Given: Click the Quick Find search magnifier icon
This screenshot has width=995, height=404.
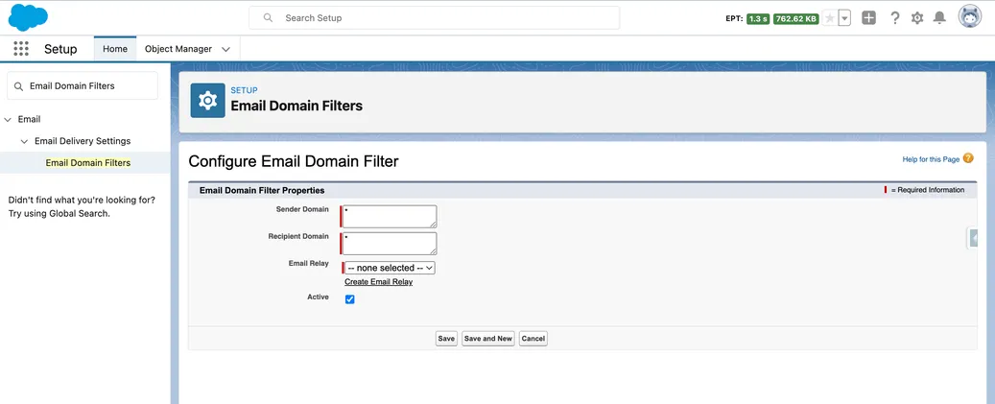Looking at the screenshot, I should 18,86.
